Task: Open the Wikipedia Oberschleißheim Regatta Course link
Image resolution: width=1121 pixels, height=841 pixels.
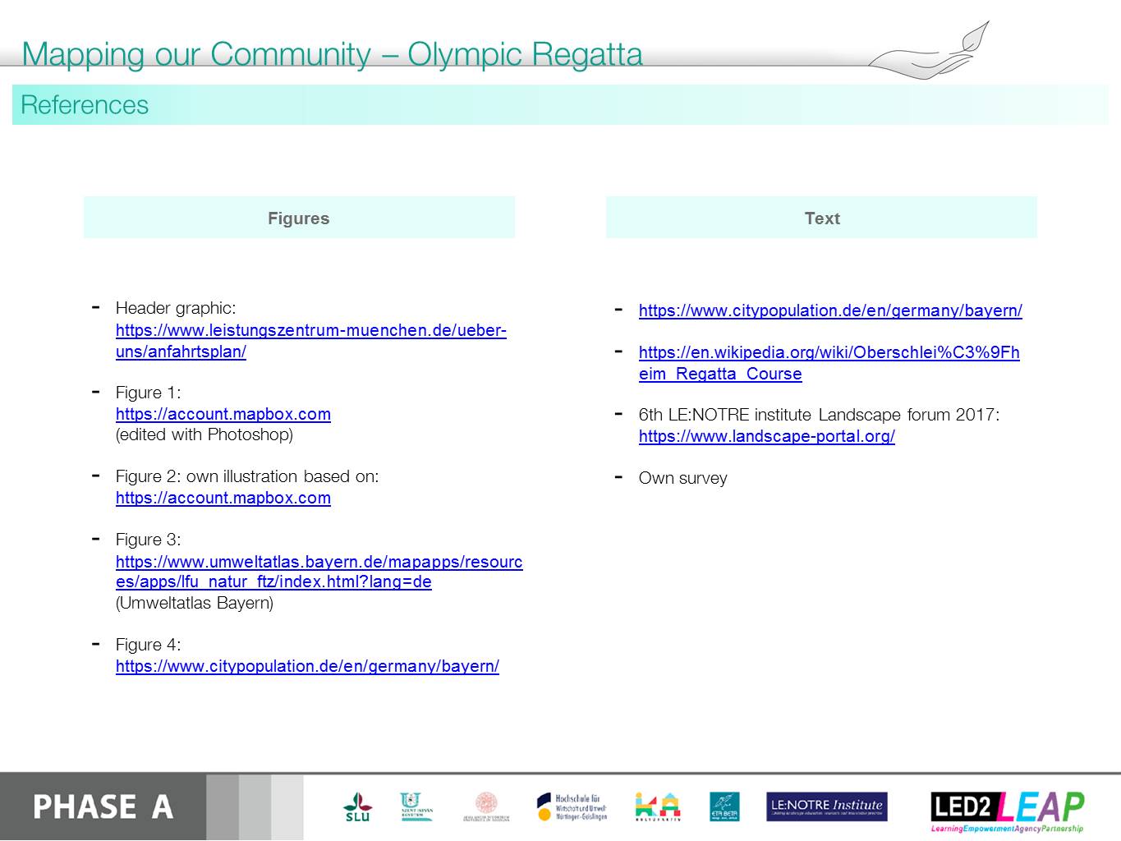Action: point(829,363)
